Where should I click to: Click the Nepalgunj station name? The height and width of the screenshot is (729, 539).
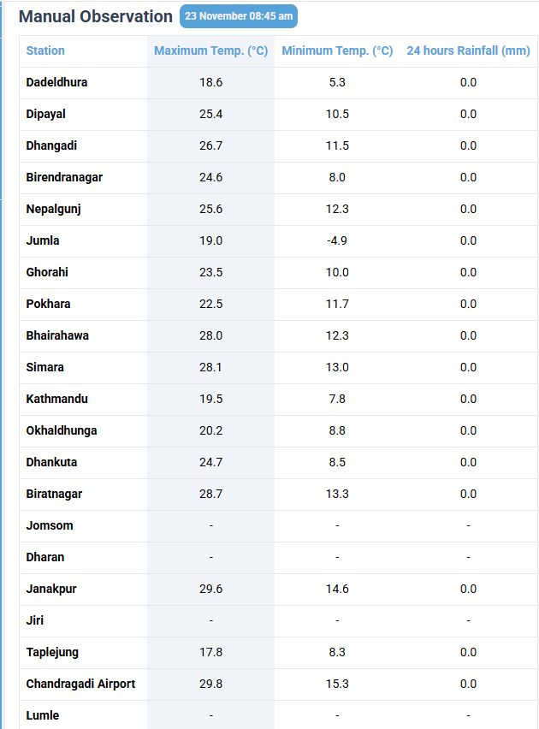[53, 210]
